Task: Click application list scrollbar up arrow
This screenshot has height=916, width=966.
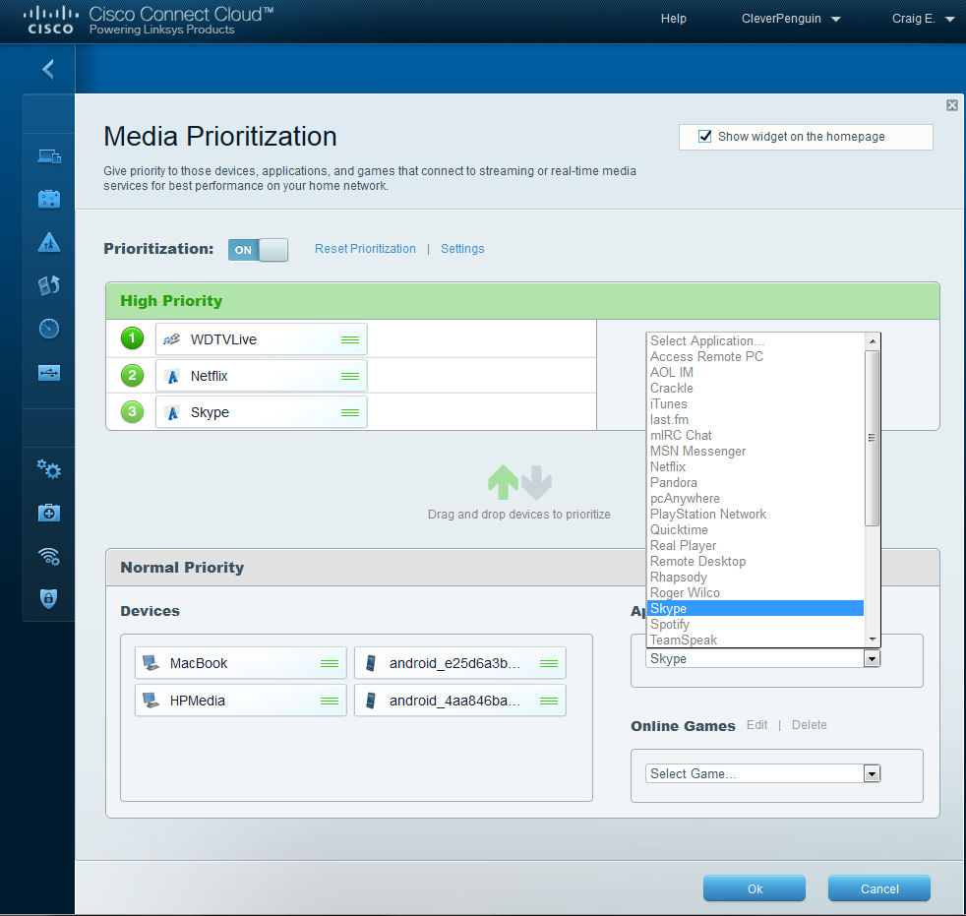Action: tap(872, 341)
